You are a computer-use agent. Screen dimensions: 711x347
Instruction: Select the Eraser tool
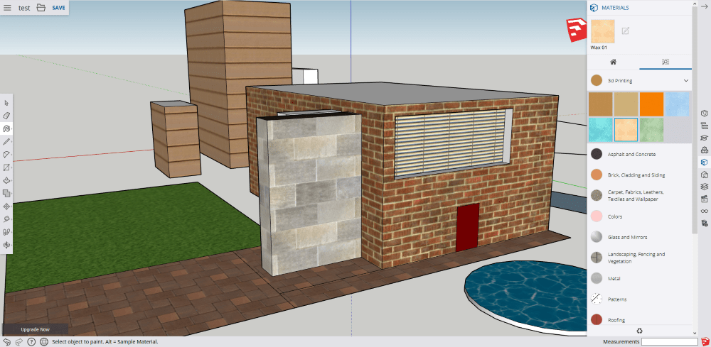point(6,116)
